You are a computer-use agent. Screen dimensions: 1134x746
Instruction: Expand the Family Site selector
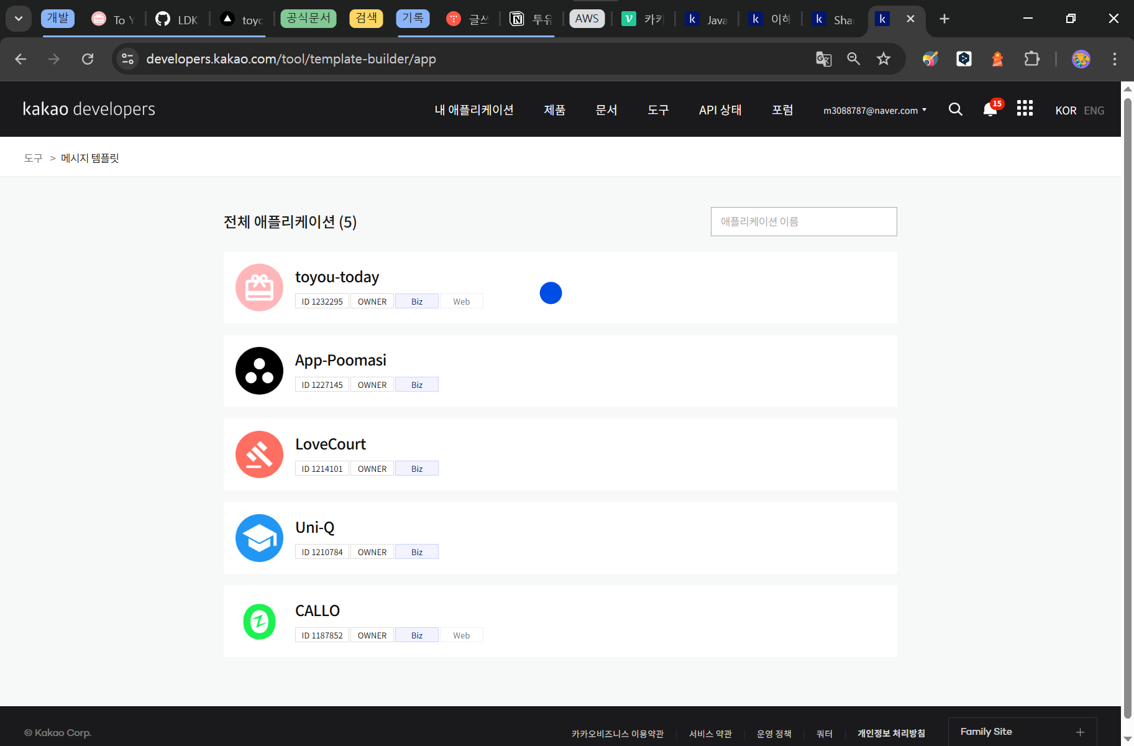pyautogui.click(x=1023, y=732)
